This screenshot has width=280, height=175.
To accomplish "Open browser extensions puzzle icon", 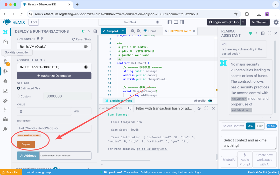I will click(x=247, y=14).
